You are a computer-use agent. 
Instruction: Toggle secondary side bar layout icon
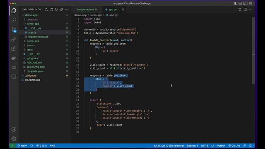[x=245, y=3]
